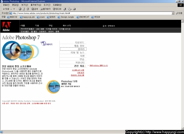This screenshot has height=134, width=184.
Task: Open the last red link below the side menu
Action: [x=77, y=75]
